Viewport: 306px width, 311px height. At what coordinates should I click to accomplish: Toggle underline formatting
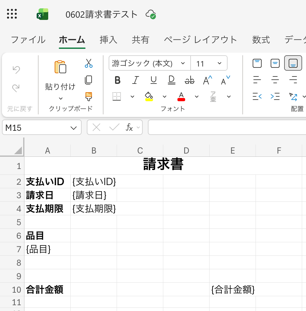[x=154, y=80]
